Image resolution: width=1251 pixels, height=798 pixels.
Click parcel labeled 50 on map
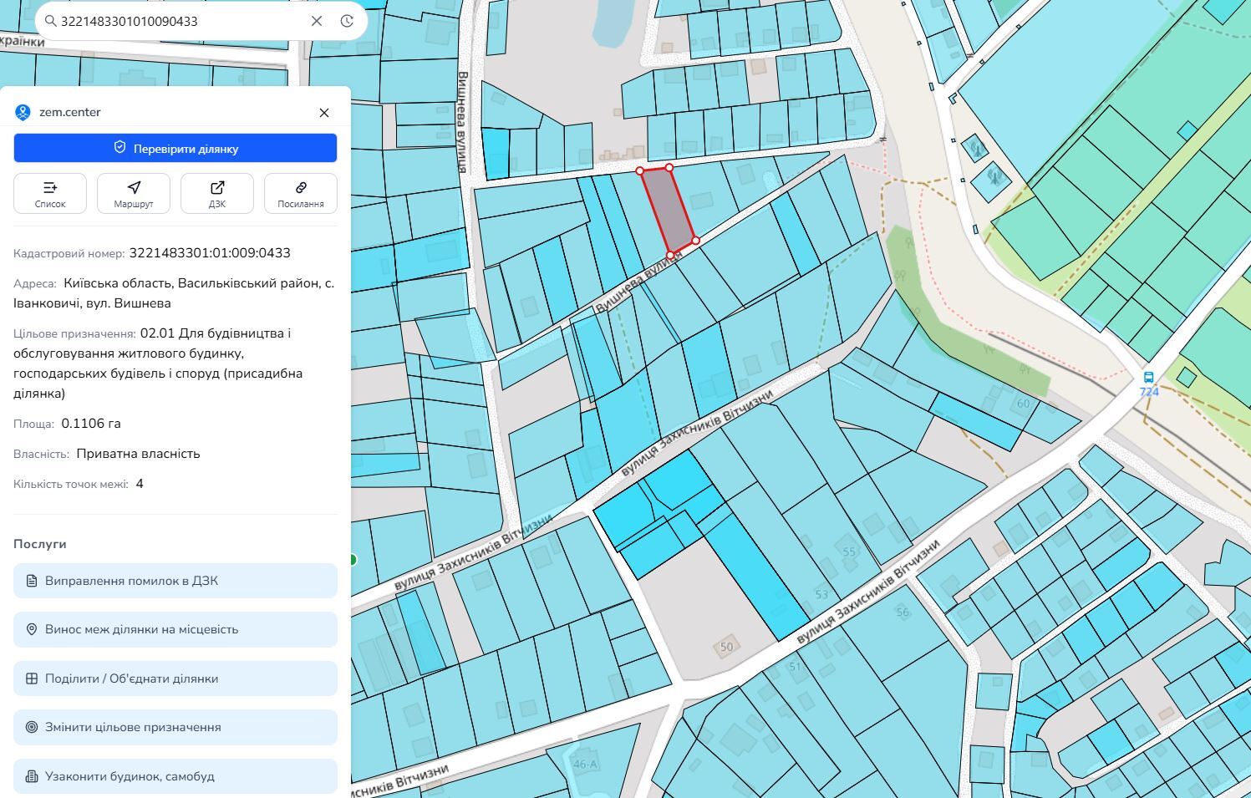pos(726,647)
